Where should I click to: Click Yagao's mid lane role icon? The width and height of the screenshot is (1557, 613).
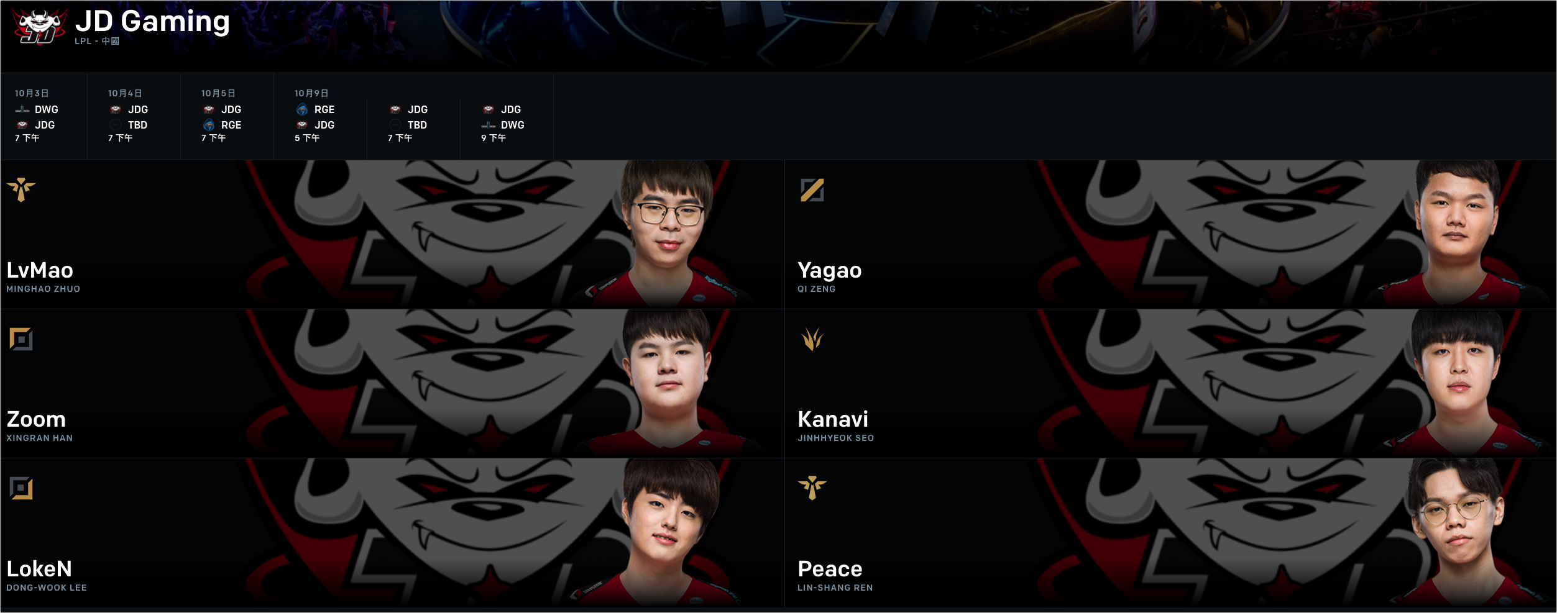point(812,190)
